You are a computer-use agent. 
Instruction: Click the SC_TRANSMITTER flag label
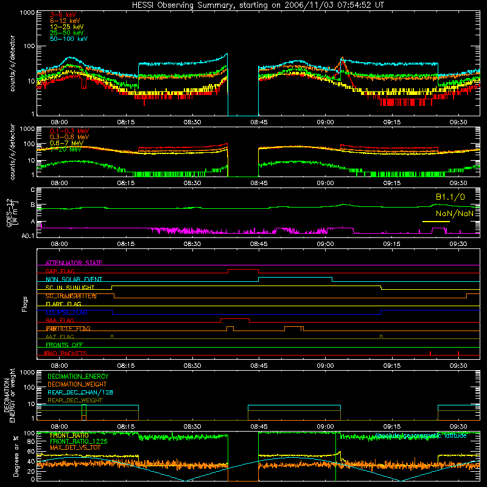pyautogui.click(x=71, y=296)
